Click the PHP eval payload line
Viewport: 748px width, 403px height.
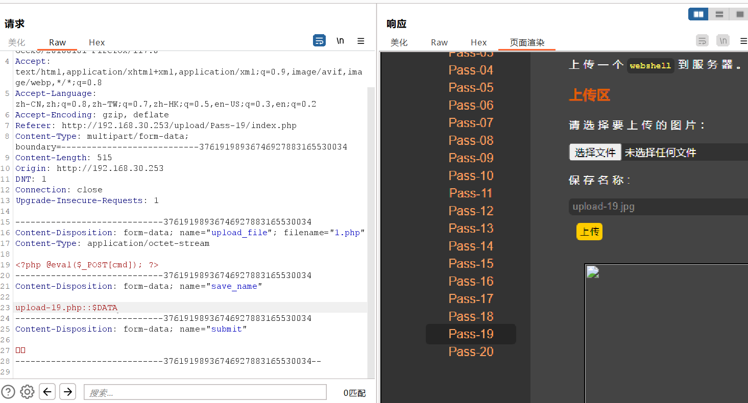click(x=87, y=265)
